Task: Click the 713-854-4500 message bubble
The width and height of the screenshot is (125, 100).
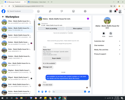Action: [47, 85]
